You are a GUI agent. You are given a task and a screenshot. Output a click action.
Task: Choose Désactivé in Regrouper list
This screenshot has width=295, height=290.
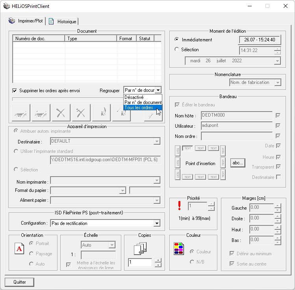tap(143, 97)
